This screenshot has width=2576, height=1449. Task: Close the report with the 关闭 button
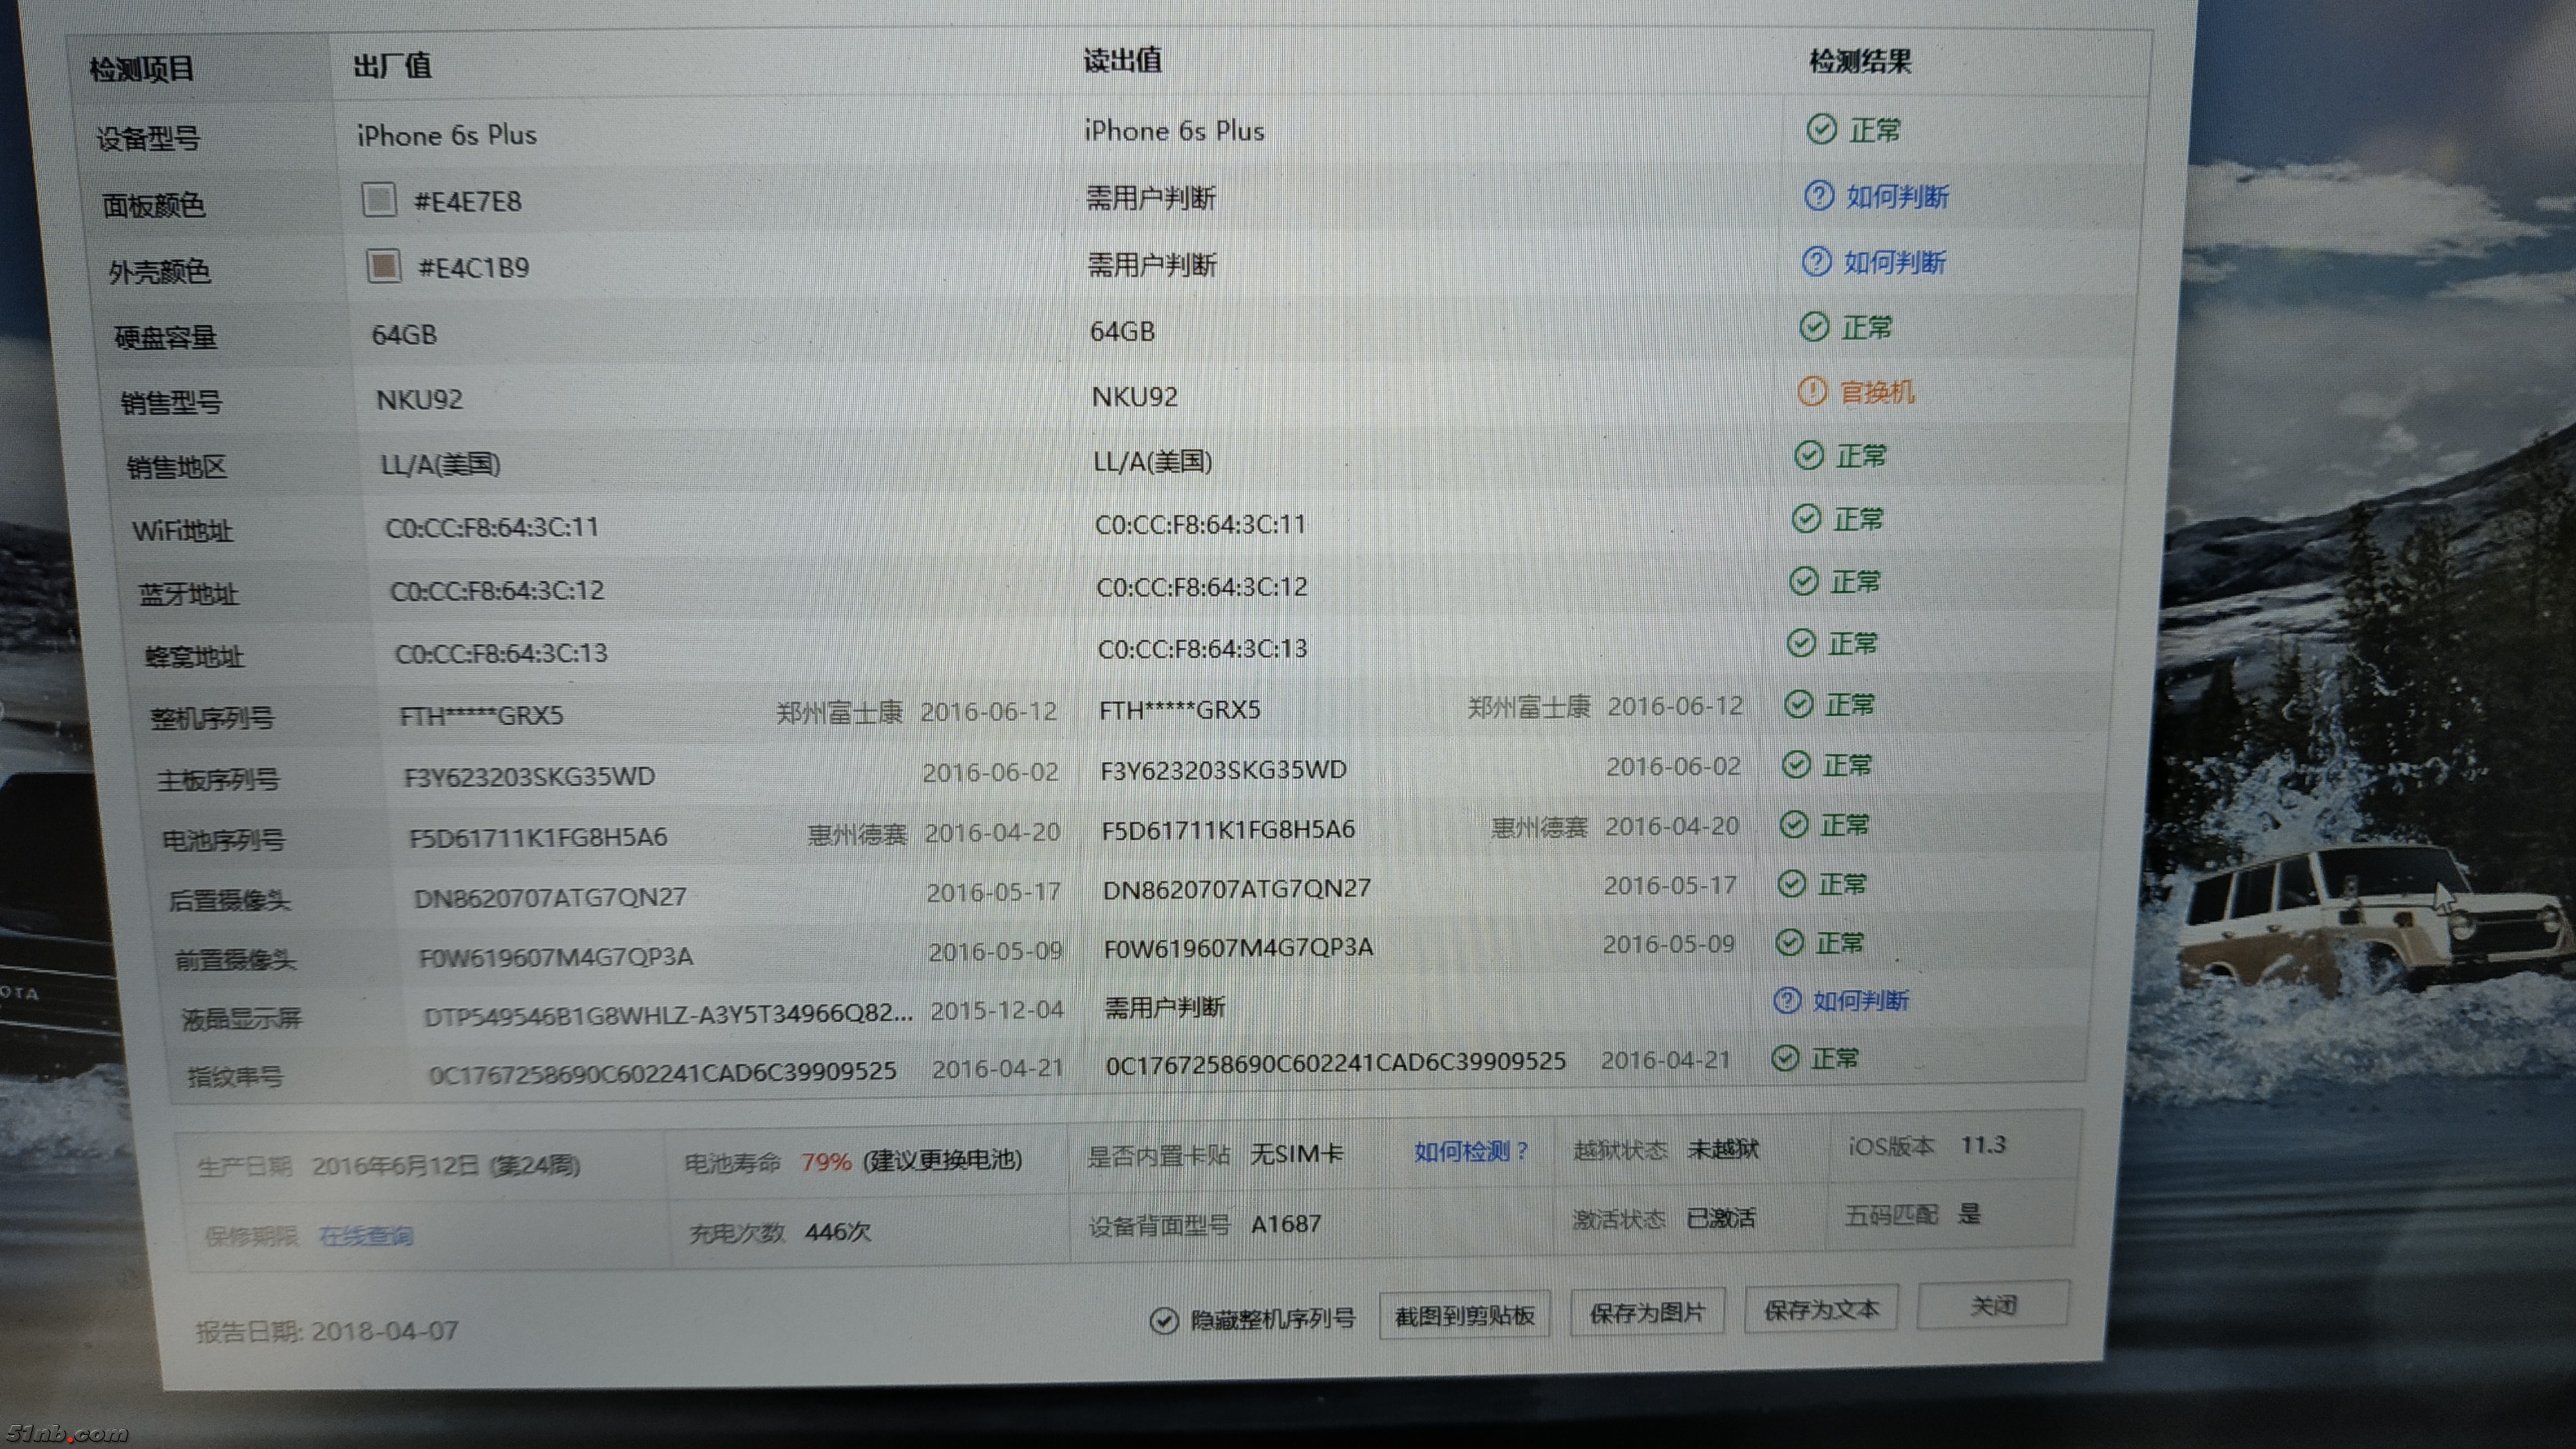(x=1992, y=1305)
